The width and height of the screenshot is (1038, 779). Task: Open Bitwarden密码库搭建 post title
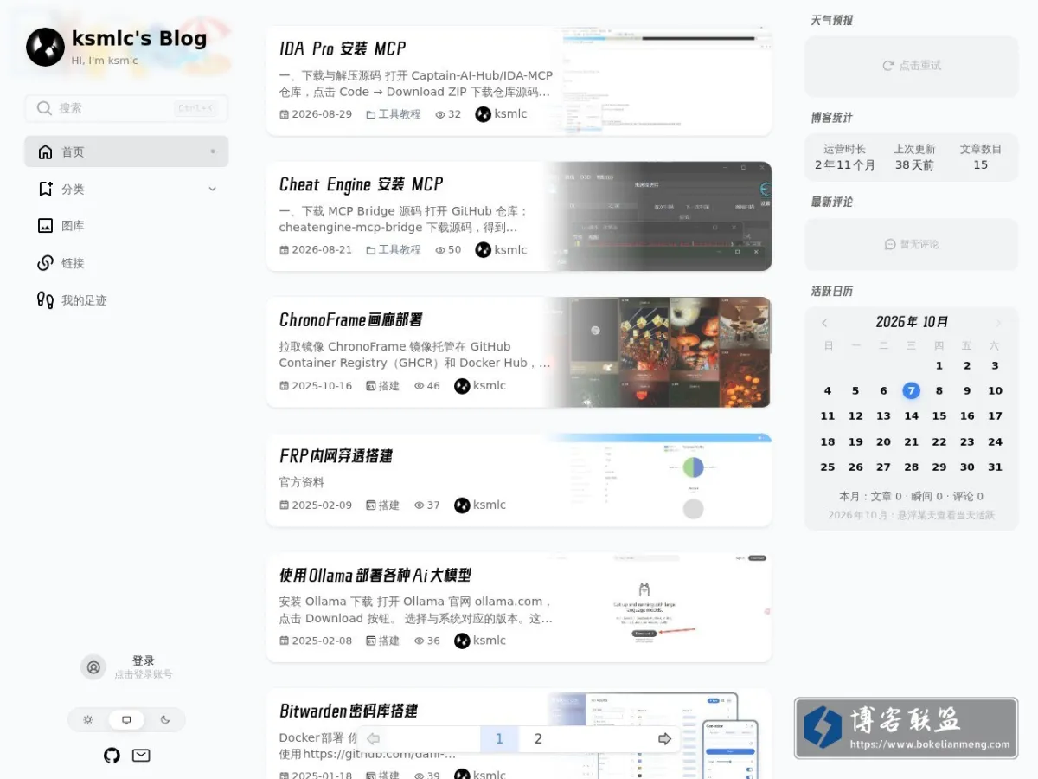click(x=349, y=711)
